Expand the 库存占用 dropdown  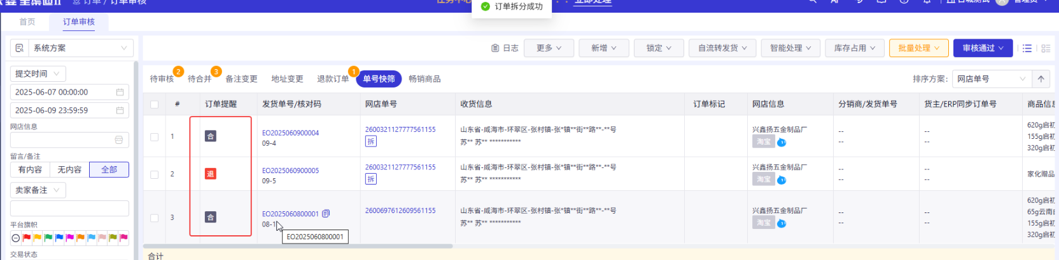pos(855,48)
